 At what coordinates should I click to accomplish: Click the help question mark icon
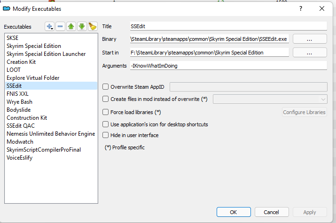coord(301,8)
